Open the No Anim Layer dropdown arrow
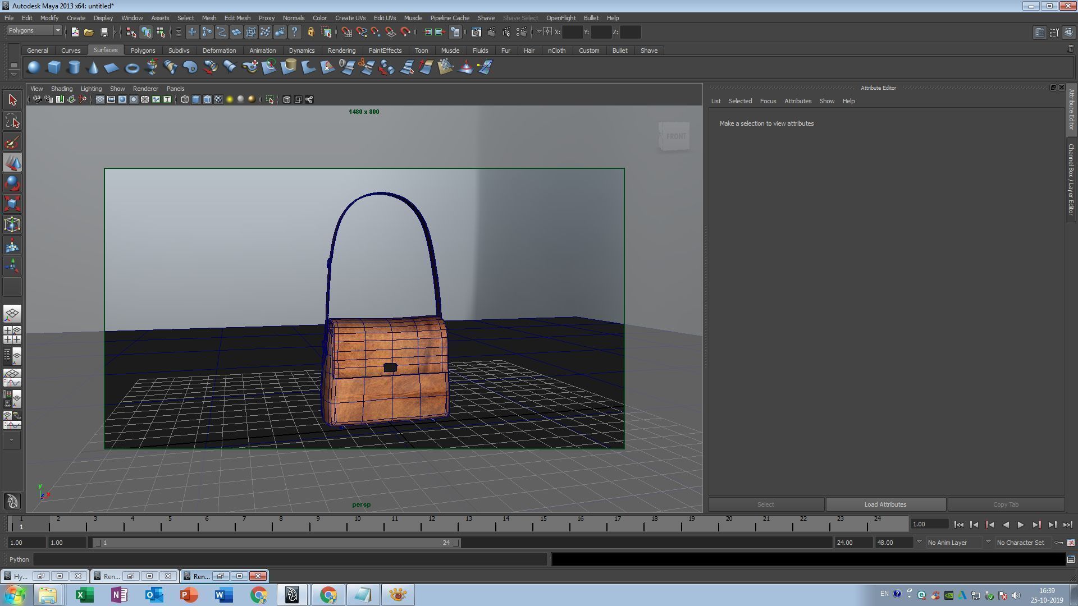The image size is (1078, 606). (x=919, y=543)
